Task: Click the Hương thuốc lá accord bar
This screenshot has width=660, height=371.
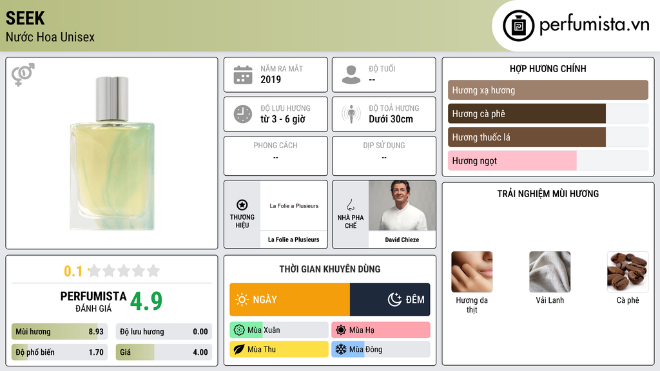Action: tap(548, 137)
